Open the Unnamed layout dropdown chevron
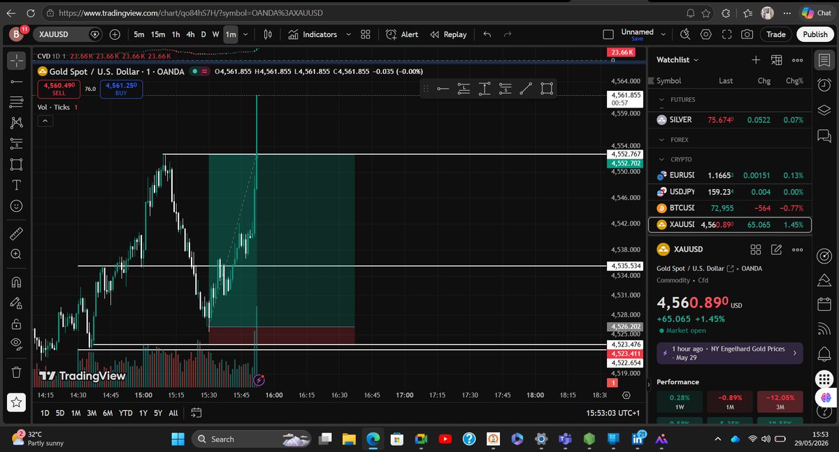839x452 pixels. click(x=664, y=34)
